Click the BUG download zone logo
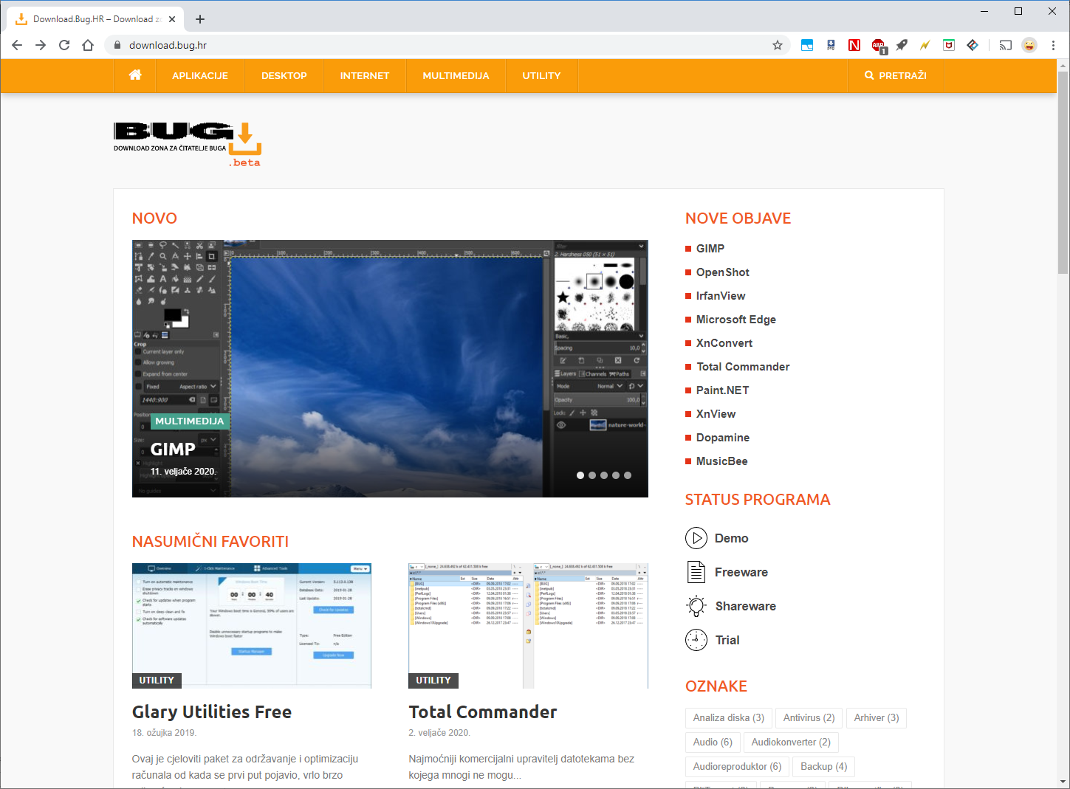The image size is (1070, 789). pos(188,145)
